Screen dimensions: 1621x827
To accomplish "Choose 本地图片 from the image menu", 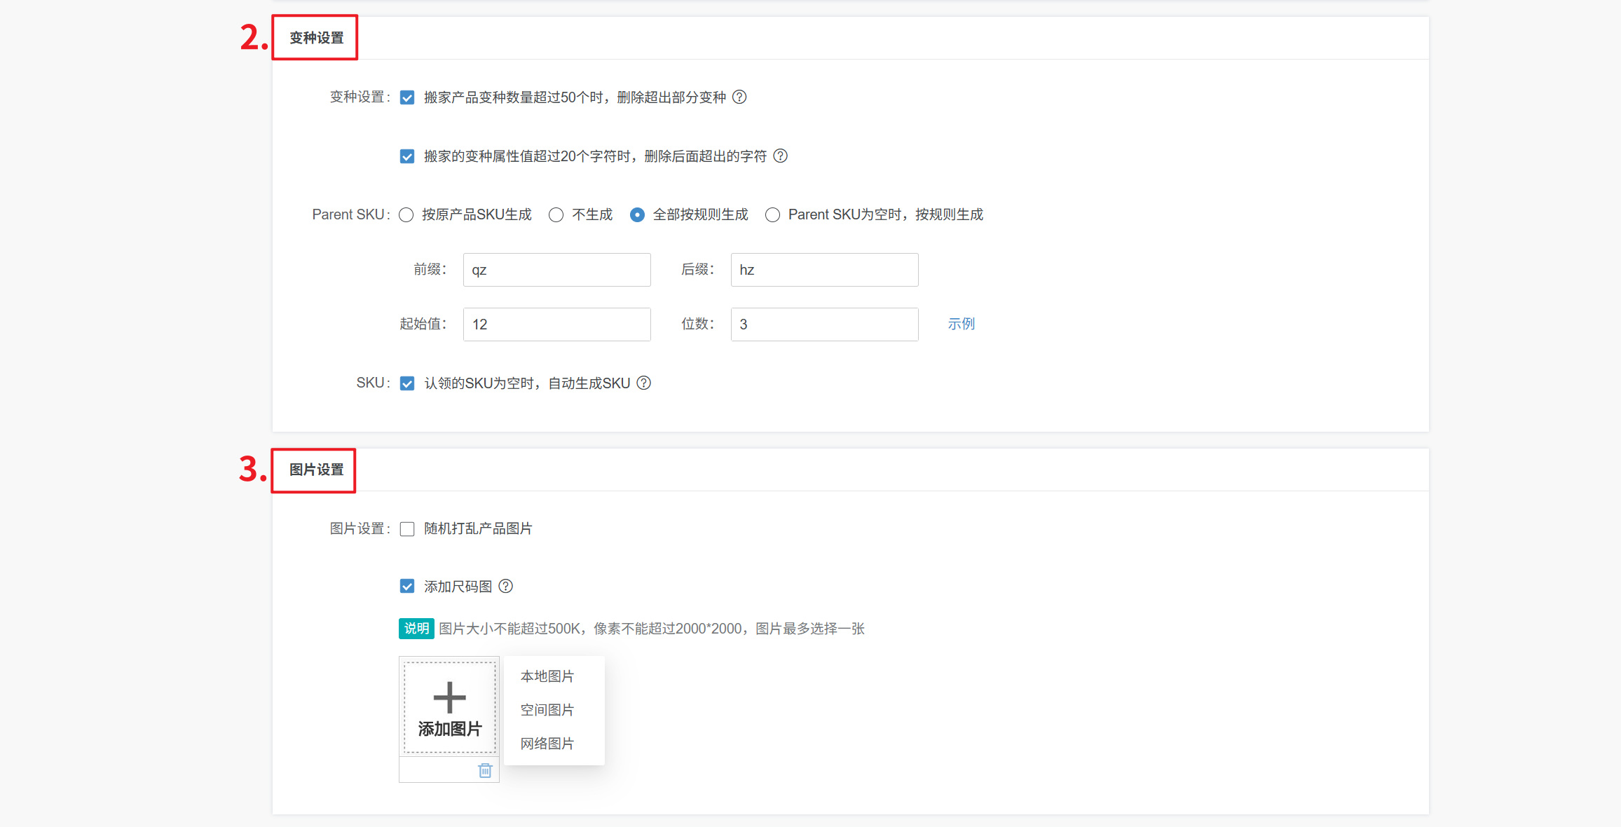I will tap(547, 676).
